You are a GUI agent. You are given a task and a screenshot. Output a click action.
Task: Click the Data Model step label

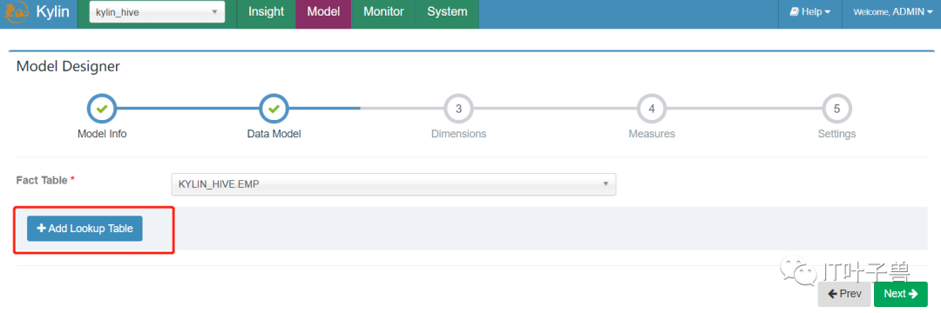[x=274, y=134]
